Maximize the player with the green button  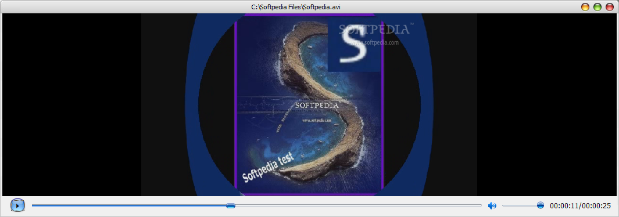coord(597,7)
